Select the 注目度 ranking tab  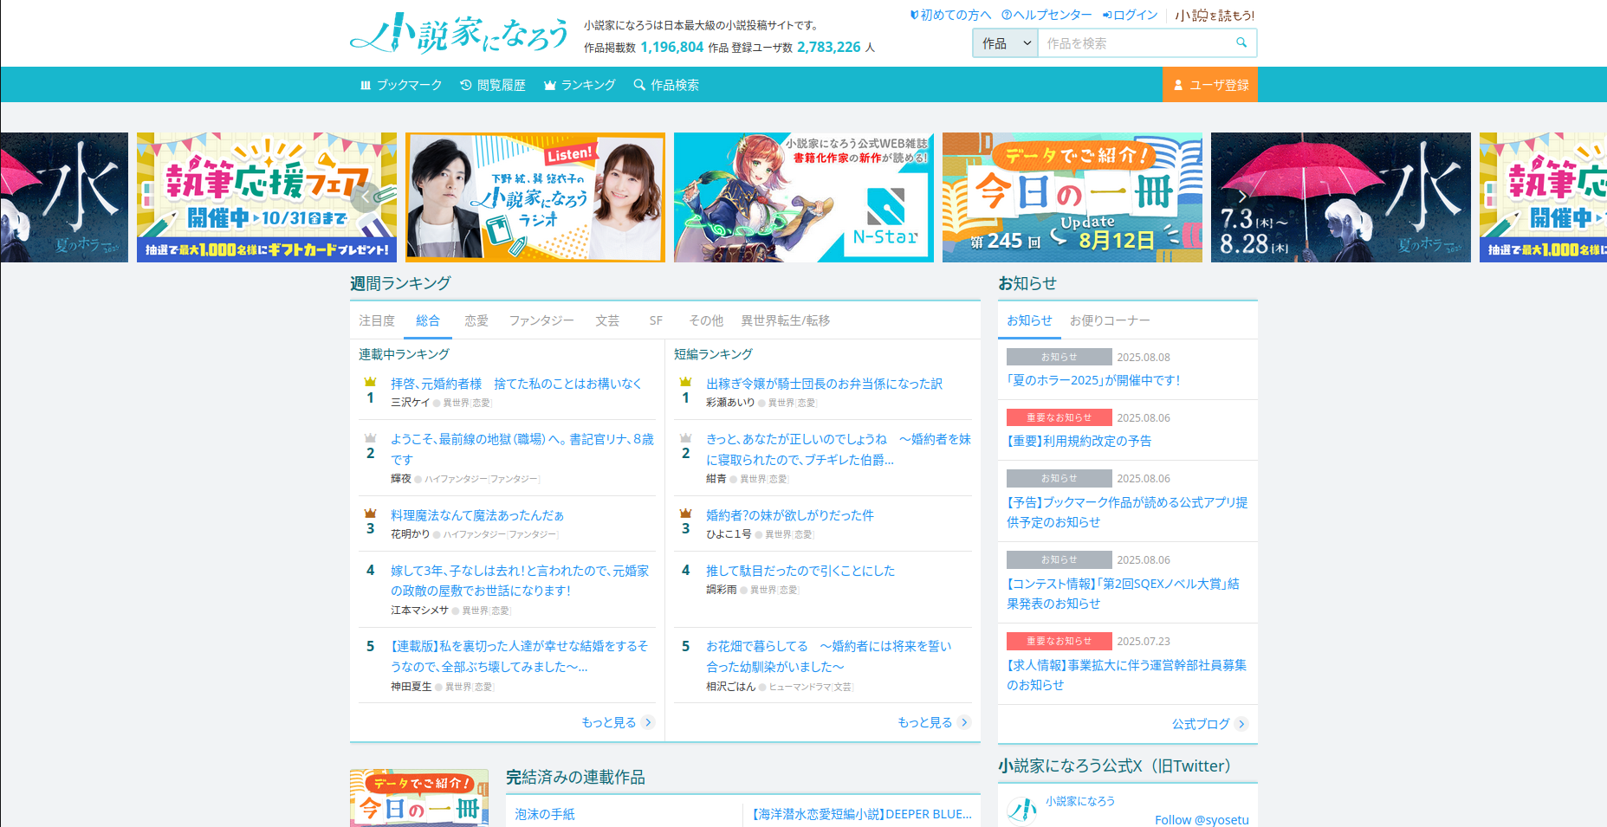[377, 320]
